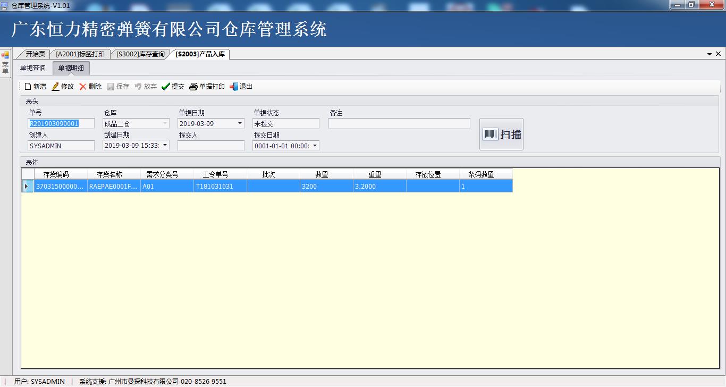
Task: Open the 提交日期 datetime dropdown
Action: (x=315, y=146)
